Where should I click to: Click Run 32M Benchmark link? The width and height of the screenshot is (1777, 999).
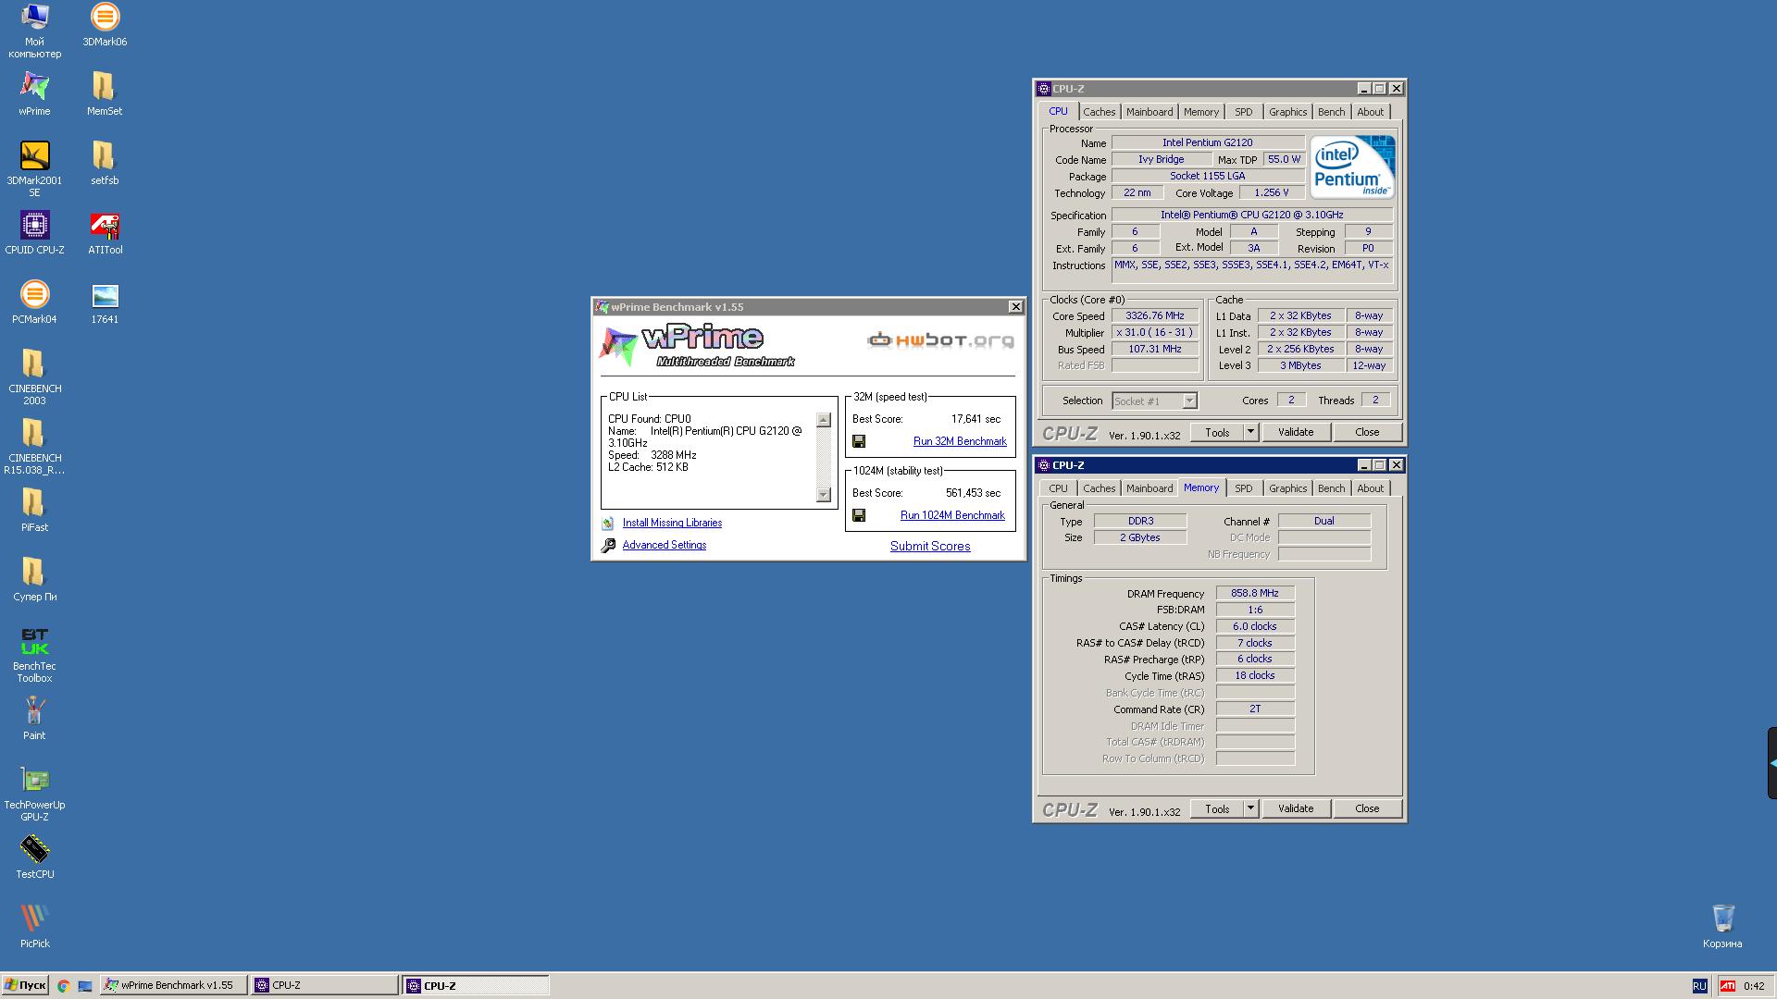[960, 441]
